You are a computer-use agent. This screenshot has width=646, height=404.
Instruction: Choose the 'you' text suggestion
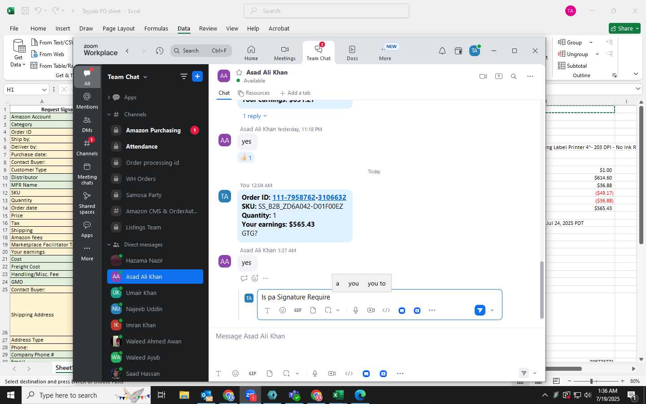coord(354,283)
